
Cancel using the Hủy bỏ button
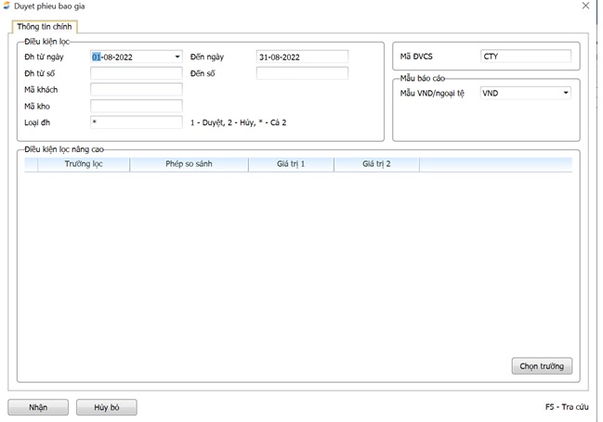(x=108, y=407)
